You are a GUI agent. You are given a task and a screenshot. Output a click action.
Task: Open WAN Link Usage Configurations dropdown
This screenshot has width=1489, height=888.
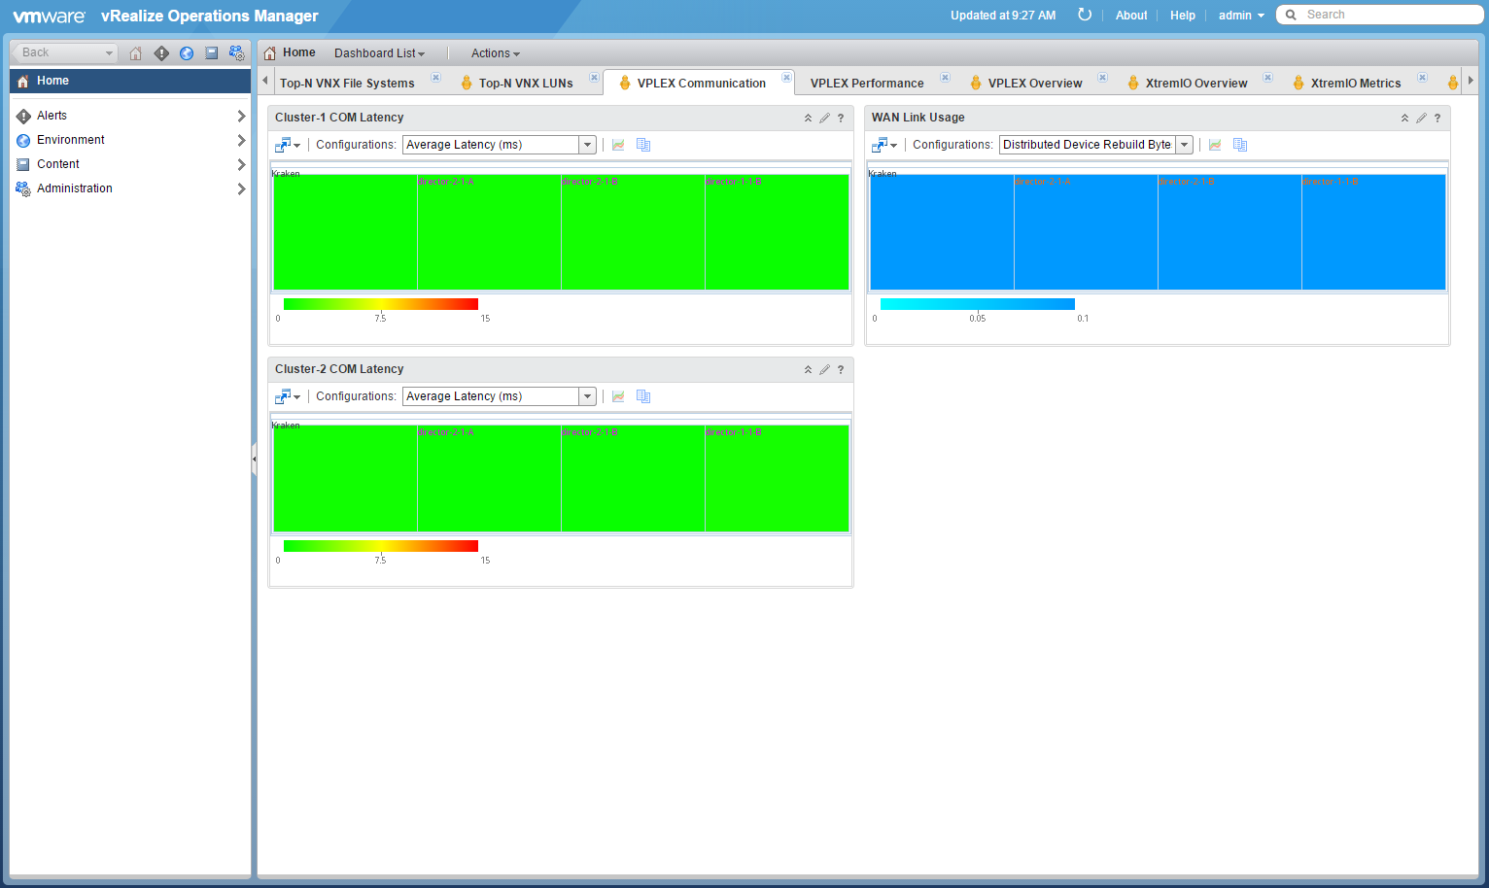[1184, 145]
